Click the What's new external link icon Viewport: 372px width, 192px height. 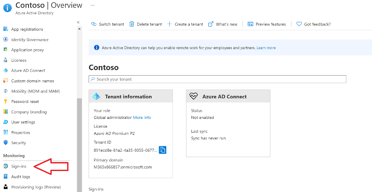click(210, 24)
